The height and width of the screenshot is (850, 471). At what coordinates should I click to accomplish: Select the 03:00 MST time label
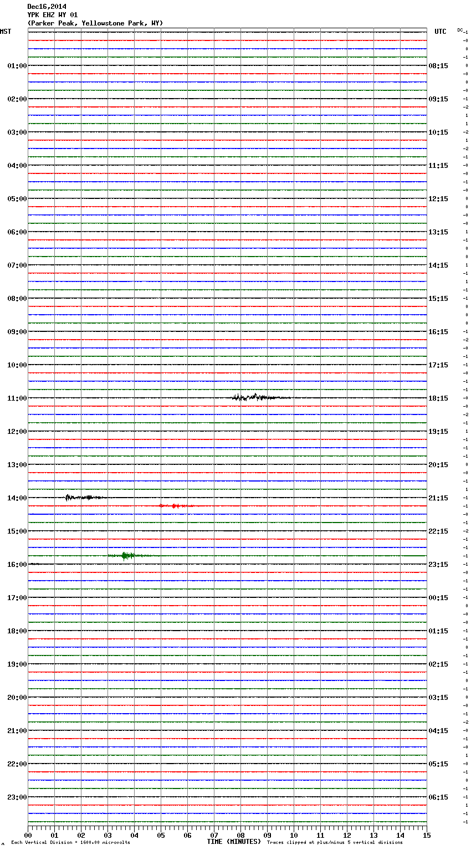click(x=17, y=132)
